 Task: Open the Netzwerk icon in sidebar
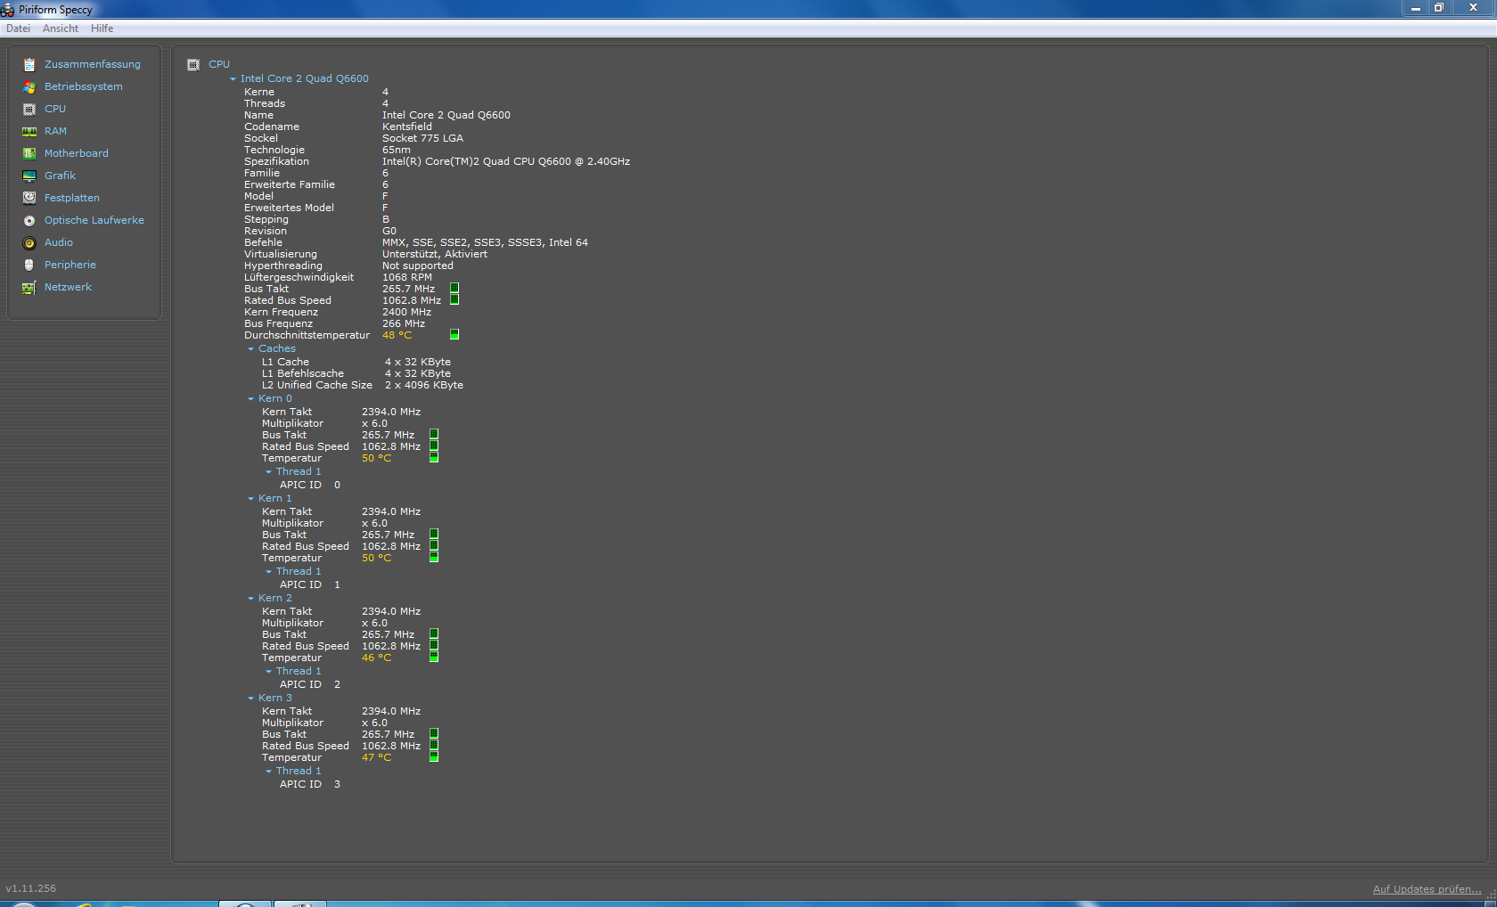coord(29,287)
